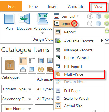
Task: Select the cabinet catalogue category icon
Action: [x=10, y=65]
